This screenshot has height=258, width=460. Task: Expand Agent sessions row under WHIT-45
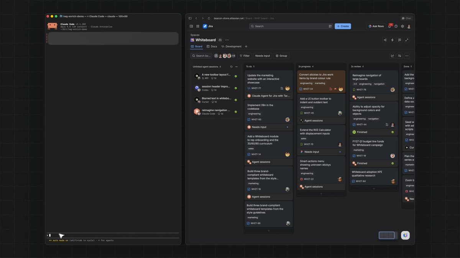click(321, 120)
